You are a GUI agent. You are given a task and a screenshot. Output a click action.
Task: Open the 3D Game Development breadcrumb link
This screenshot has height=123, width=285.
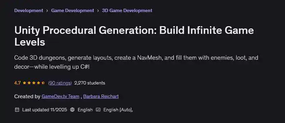[127, 10]
